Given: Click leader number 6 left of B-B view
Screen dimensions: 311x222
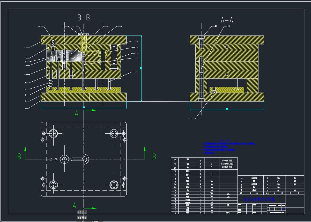Looking at the screenshot, I should click(25, 74).
